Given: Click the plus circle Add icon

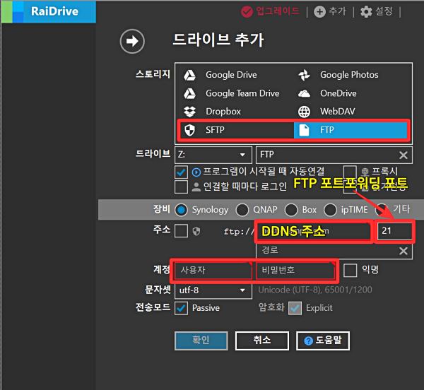Looking at the screenshot, I should click(x=319, y=12).
